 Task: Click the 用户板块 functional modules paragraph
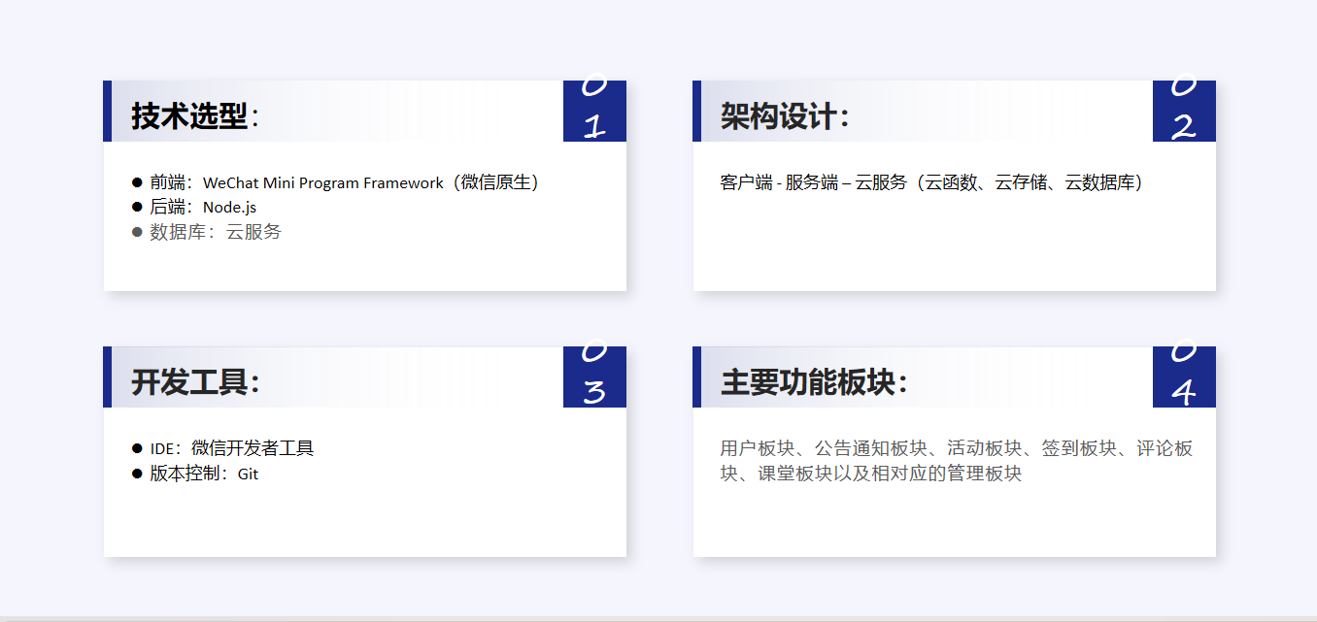point(955,461)
